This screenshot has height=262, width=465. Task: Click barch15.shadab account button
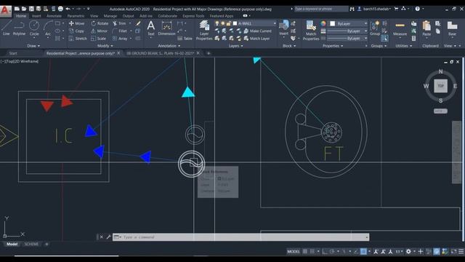click(374, 9)
